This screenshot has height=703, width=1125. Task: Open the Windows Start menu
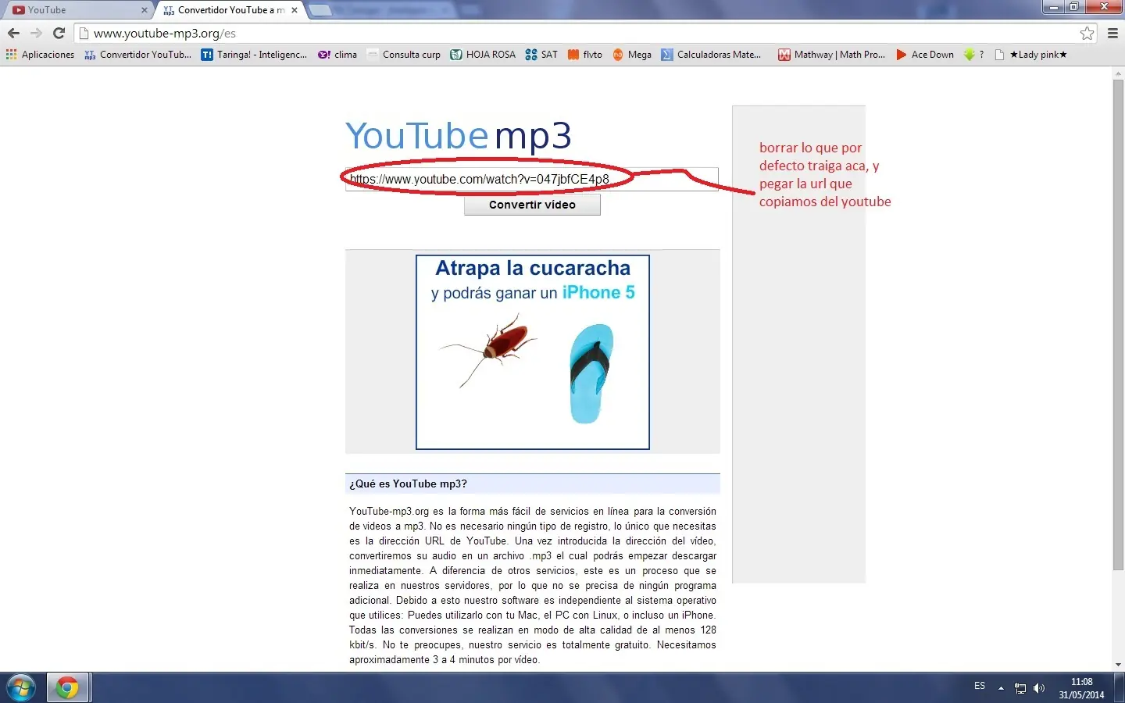coord(21,688)
